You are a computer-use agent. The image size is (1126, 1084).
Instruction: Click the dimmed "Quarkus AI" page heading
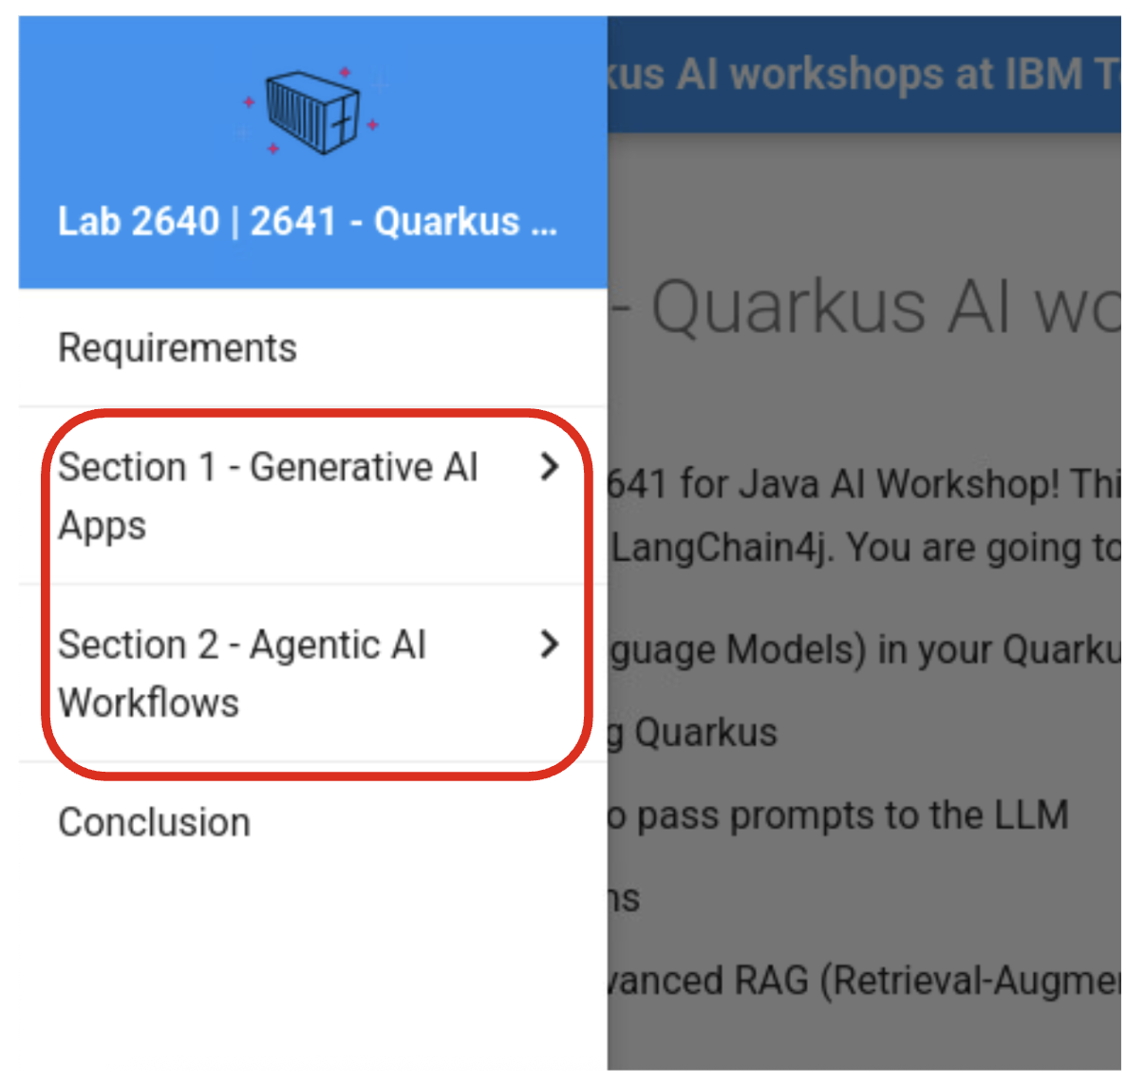(x=866, y=308)
